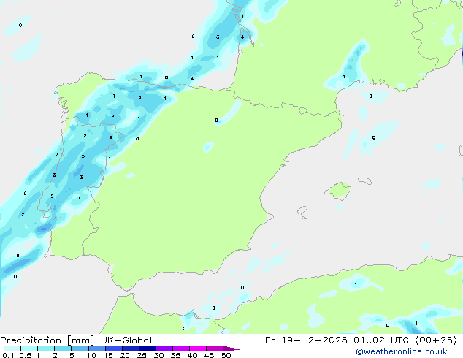Select the 30–35 mm purple swatch
Image resolution: width=463 pixels, height=358 pixels.
[164, 349]
